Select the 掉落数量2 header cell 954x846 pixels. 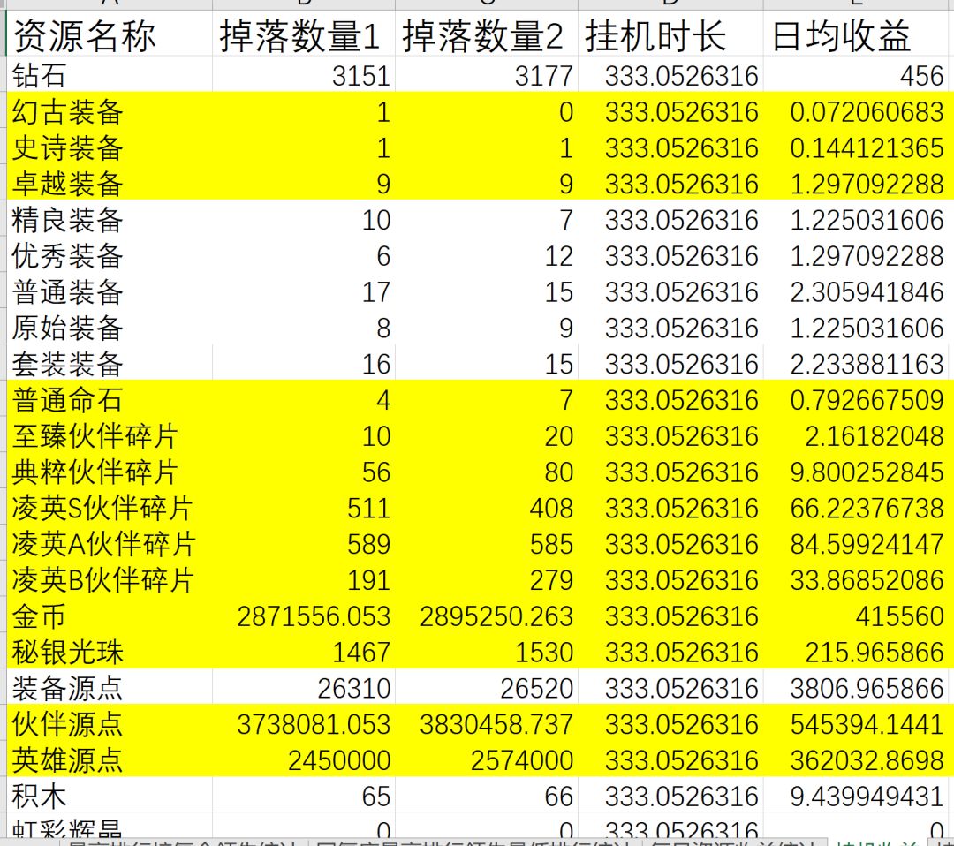486,34
